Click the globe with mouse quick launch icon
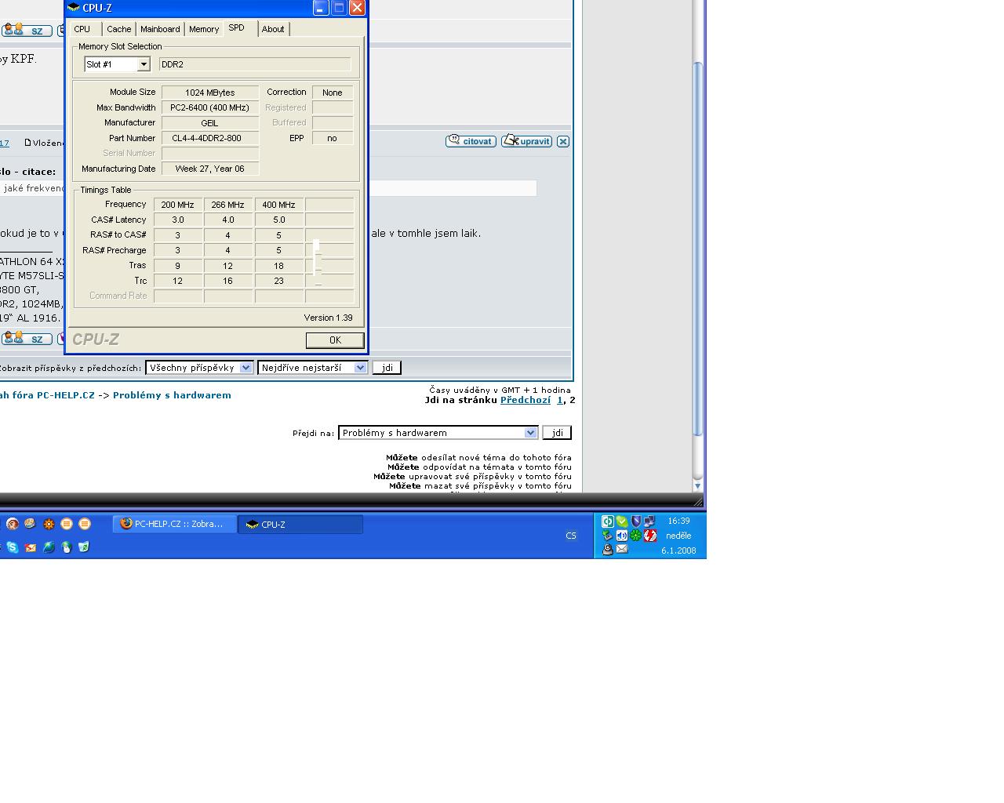Screen dimensions: 1004x803 tap(67, 547)
